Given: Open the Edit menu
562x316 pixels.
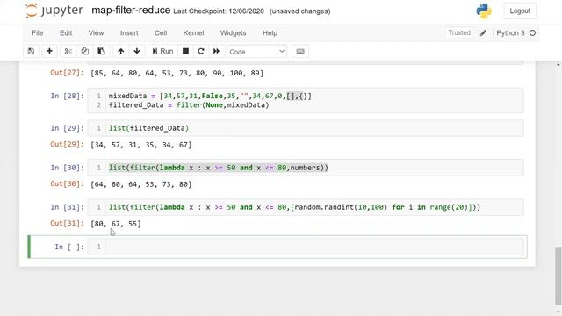Looking at the screenshot, I should tap(66, 33).
